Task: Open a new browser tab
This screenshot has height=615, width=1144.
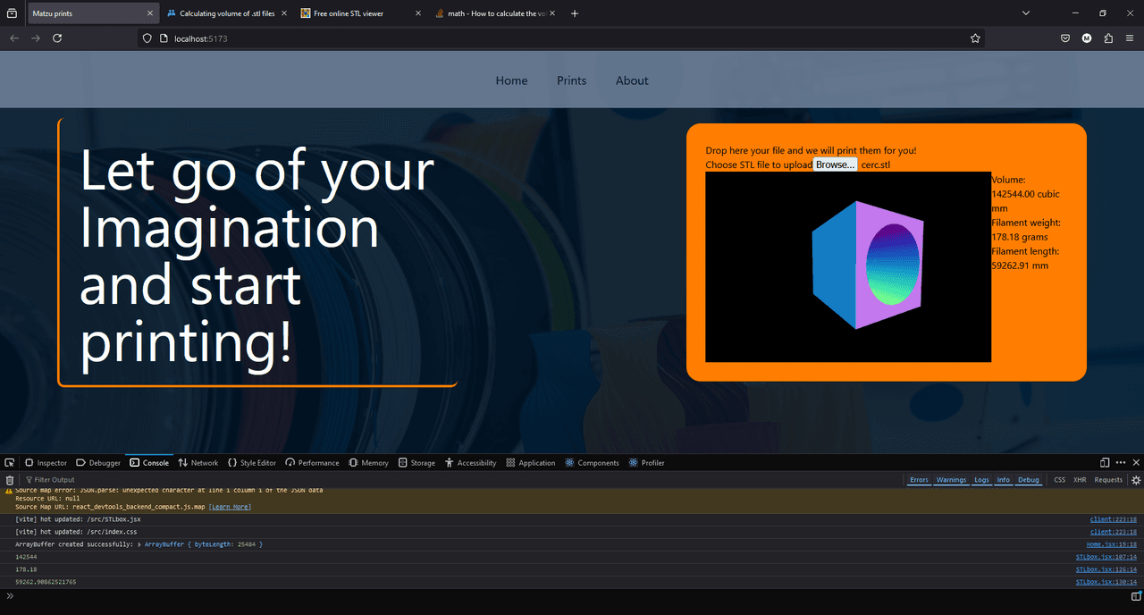Action: [575, 13]
